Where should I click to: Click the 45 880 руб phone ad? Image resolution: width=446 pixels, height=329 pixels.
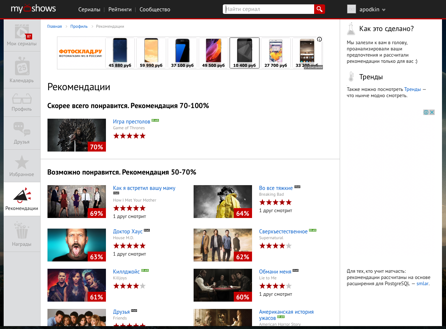120,53
